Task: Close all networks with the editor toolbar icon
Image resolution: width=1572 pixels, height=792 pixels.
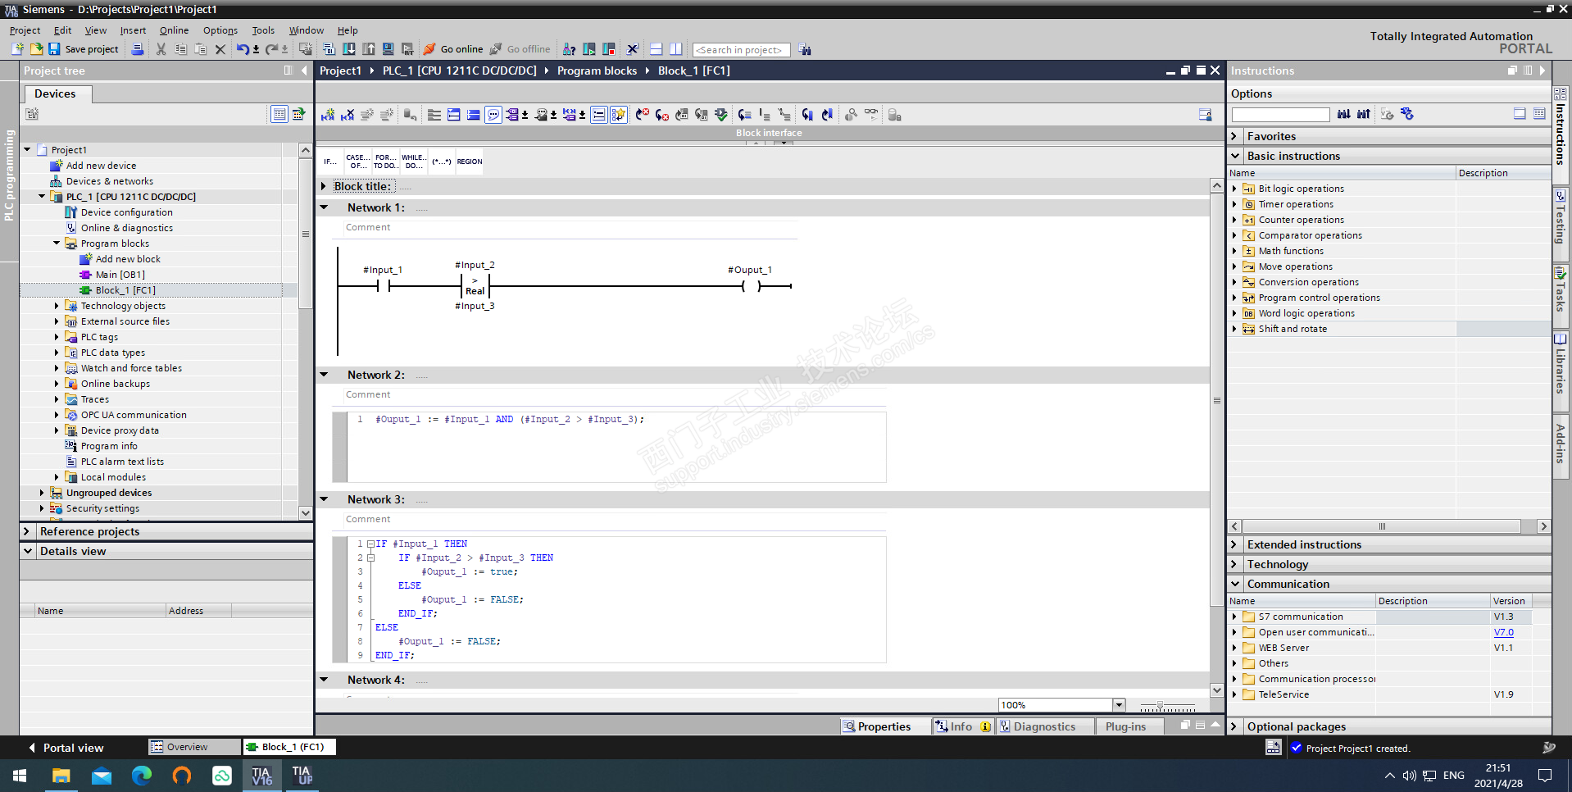Action: [x=474, y=115]
